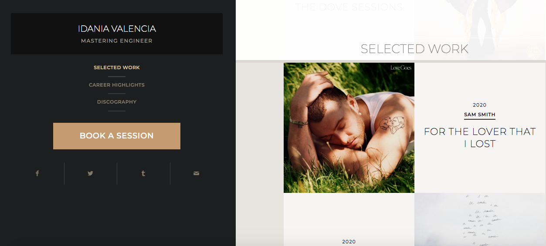The height and width of the screenshot is (246, 546).
Task: Click The Dove Sessions faded heading
Action: (x=349, y=7)
